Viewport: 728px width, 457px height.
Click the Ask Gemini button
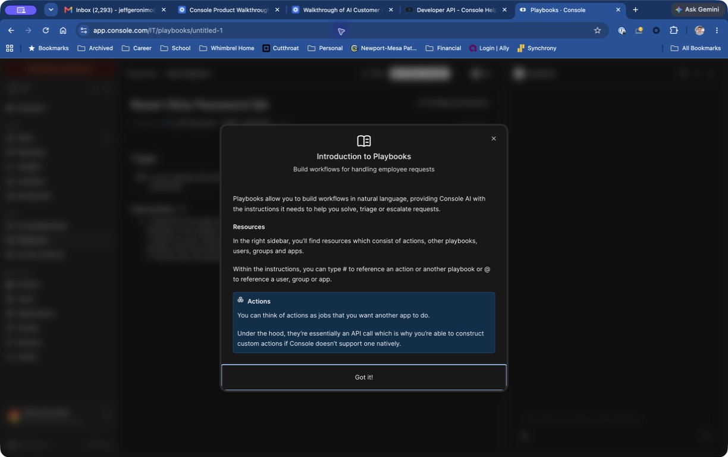point(696,10)
